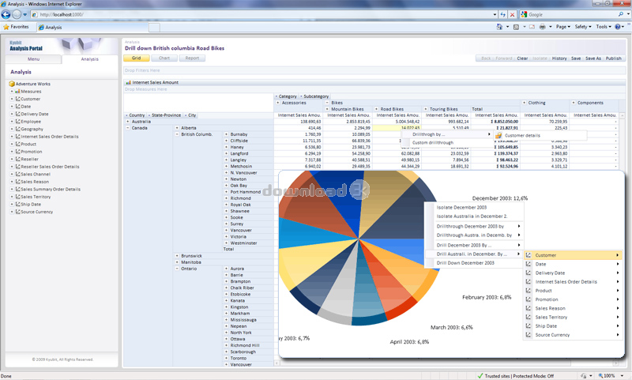632x380 pixels.
Task: Switch to the Menu tab
Action: tap(33, 59)
